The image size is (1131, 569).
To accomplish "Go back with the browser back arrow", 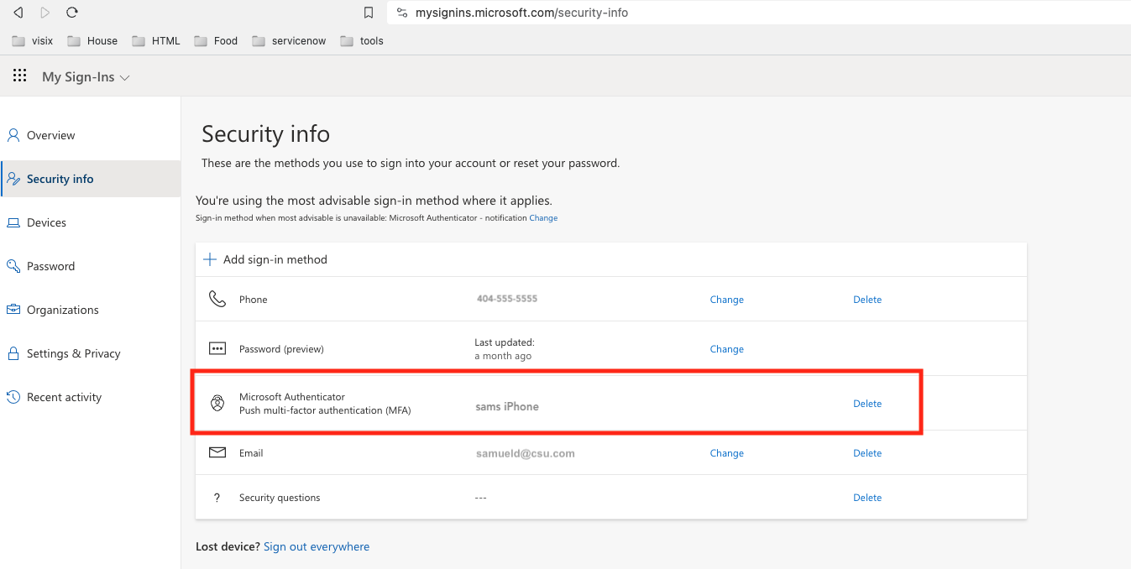I will pyautogui.click(x=18, y=13).
